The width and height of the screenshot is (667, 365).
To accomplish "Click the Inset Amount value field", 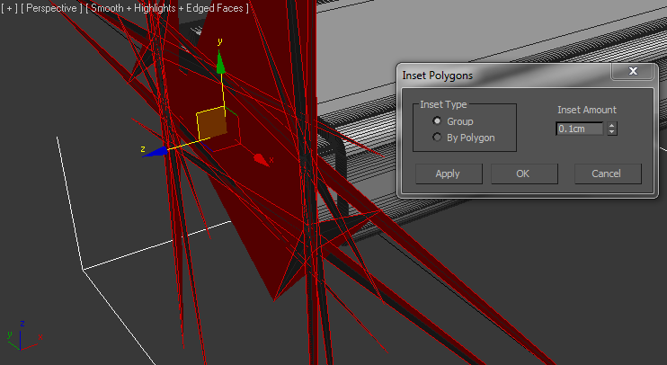I will click(x=580, y=129).
